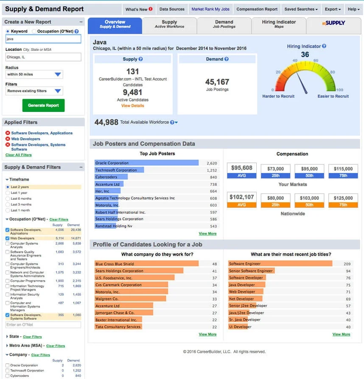Collapse the Company filter section
The height and width of the screenshot is (379, 364).
(7, 355)
